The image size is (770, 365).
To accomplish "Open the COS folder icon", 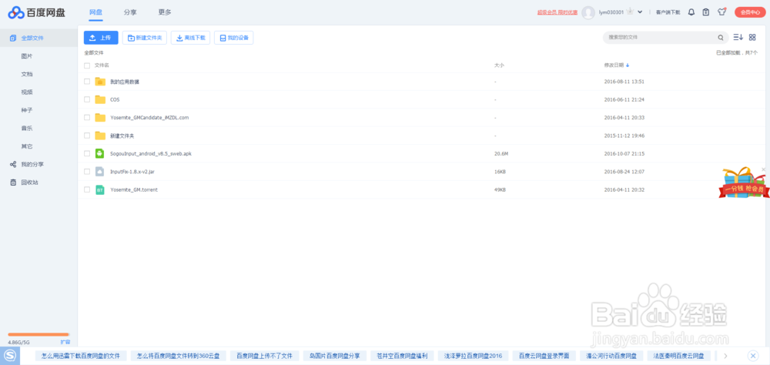I will click(100, 100).
